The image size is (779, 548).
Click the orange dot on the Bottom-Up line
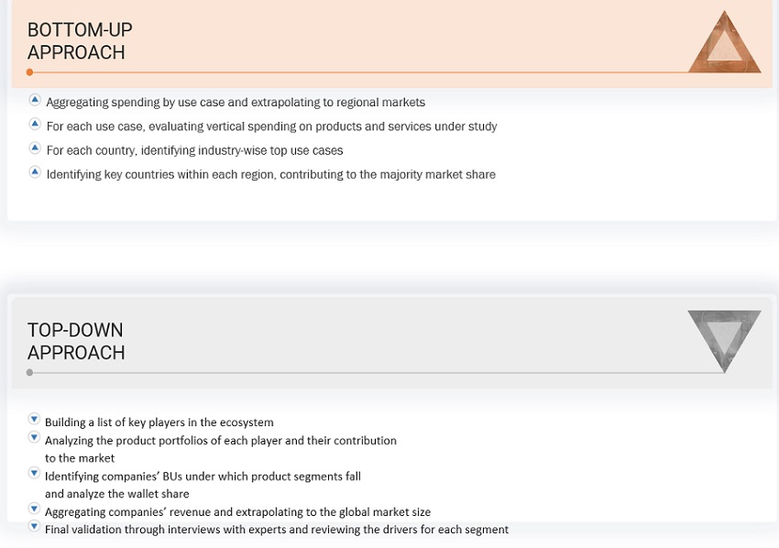30,72
